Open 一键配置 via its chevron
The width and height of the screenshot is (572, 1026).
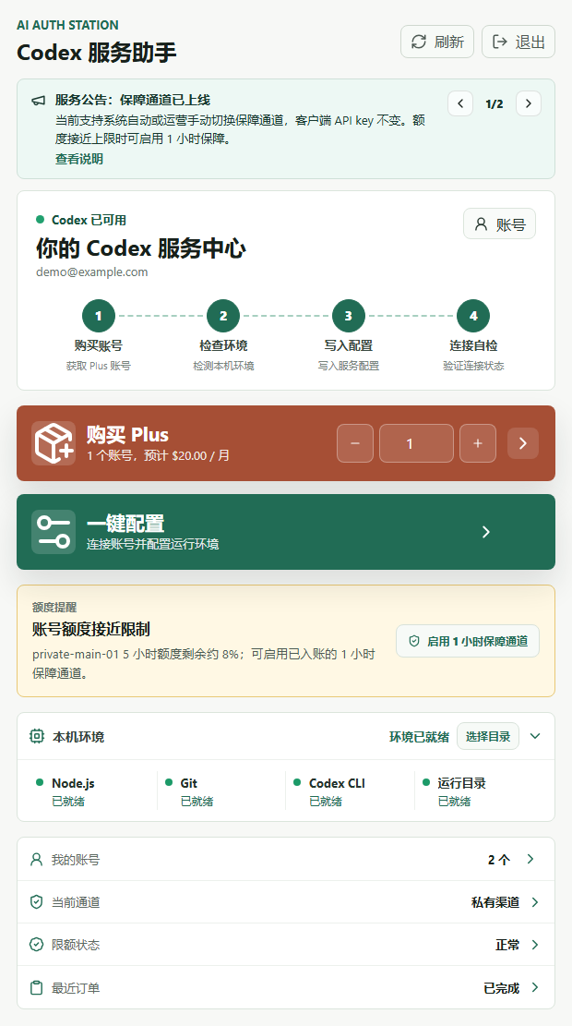(x=485, y=532)
